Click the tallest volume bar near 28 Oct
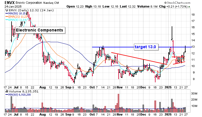 coord(118,103)
